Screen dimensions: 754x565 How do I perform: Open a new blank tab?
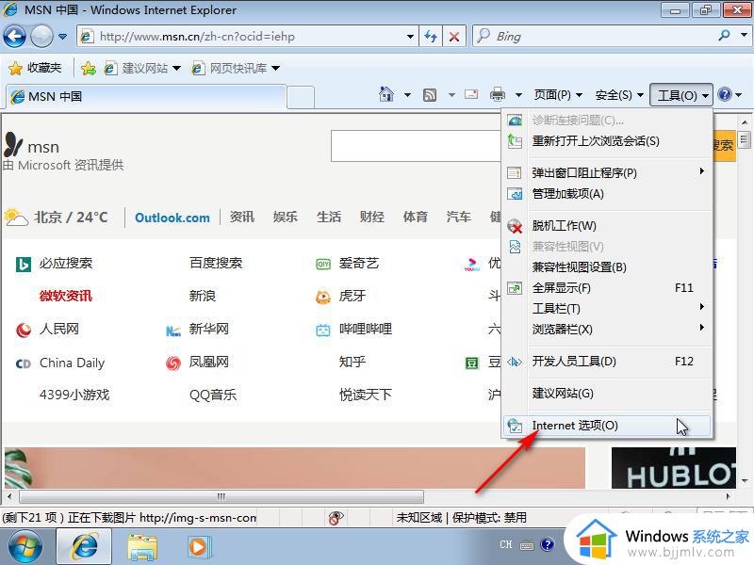[x=301, y=97]
